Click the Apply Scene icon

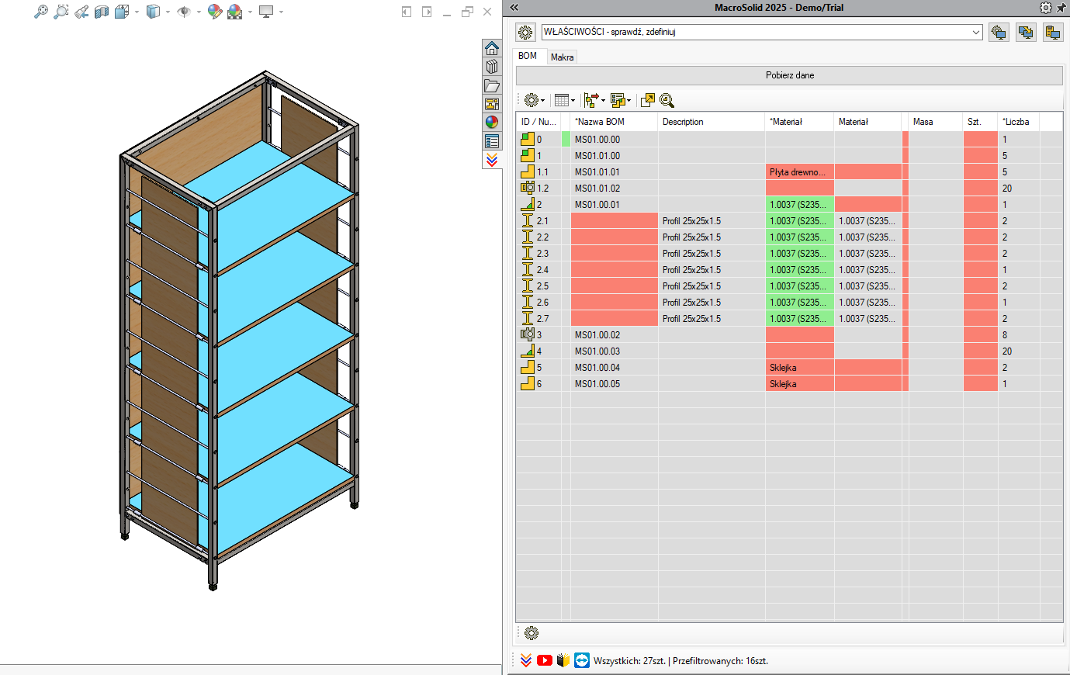(235, 12)
